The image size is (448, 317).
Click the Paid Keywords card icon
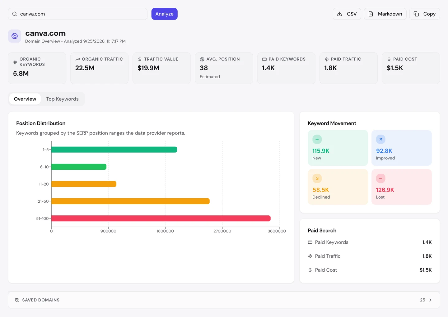pos(264,59)
